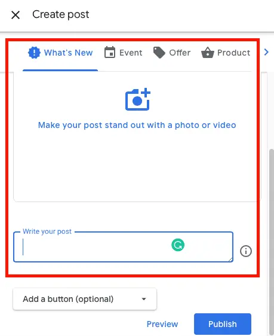
Task: Open the post info circle icon
Action: 246,251
